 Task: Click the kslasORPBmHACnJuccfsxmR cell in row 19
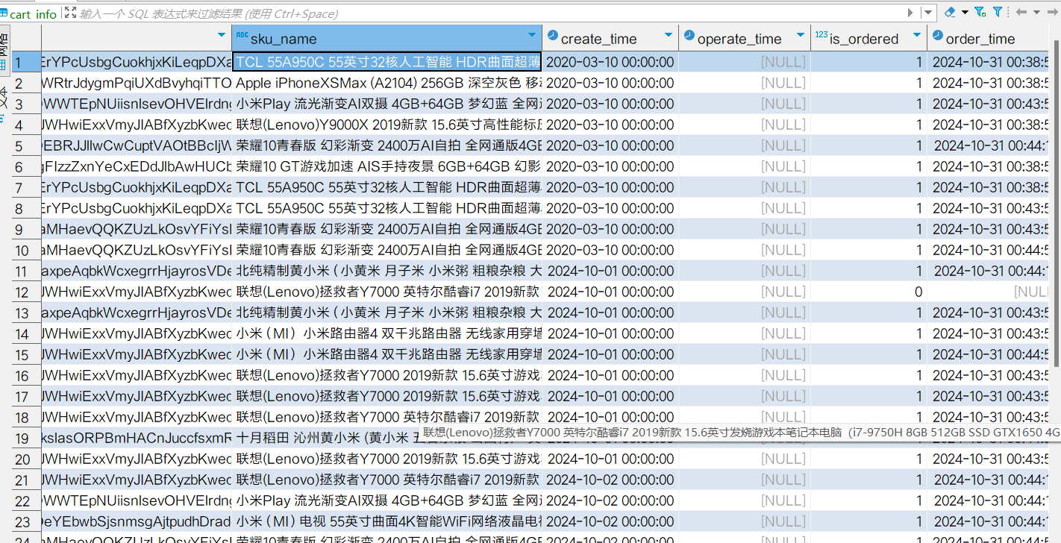point(137,438)
